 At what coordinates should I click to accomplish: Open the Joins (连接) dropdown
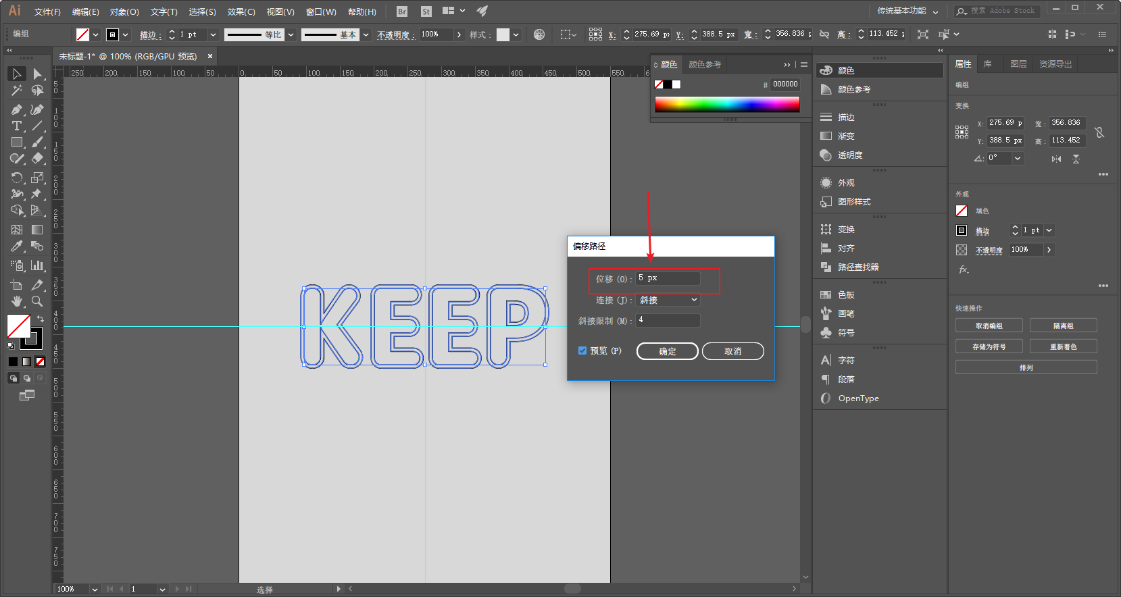(668, 300)
